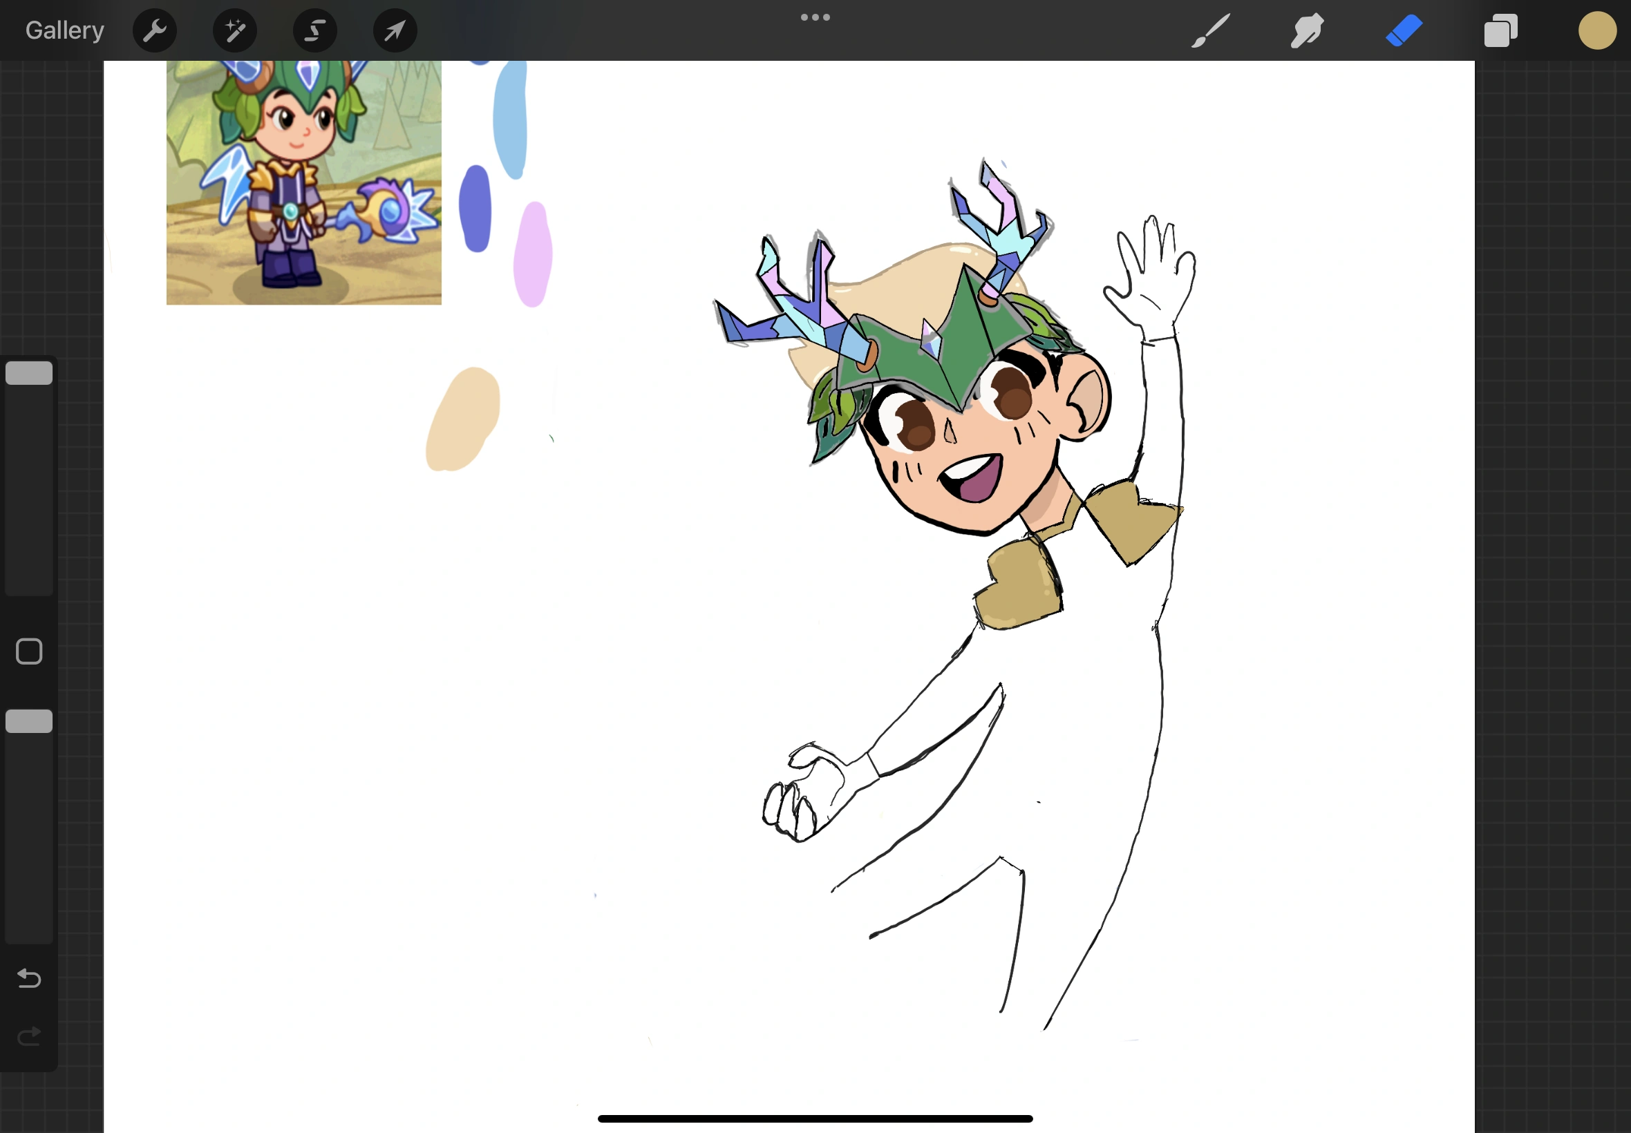The image size is (1631, 1133).
Task: Open the Actions menu with the wrench icon
Action: click(x=155, y=30)
